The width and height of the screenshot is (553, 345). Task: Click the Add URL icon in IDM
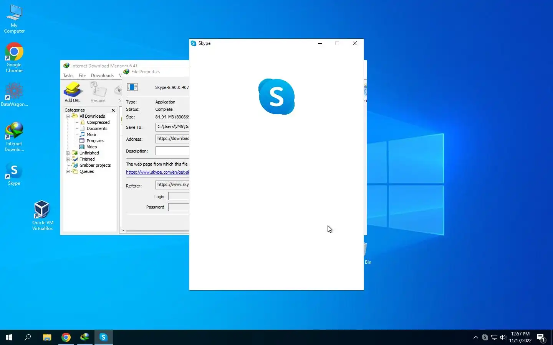tap(73, 92)
